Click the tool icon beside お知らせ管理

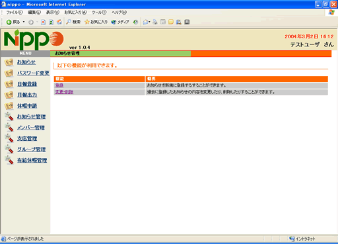tap(9, 116)
